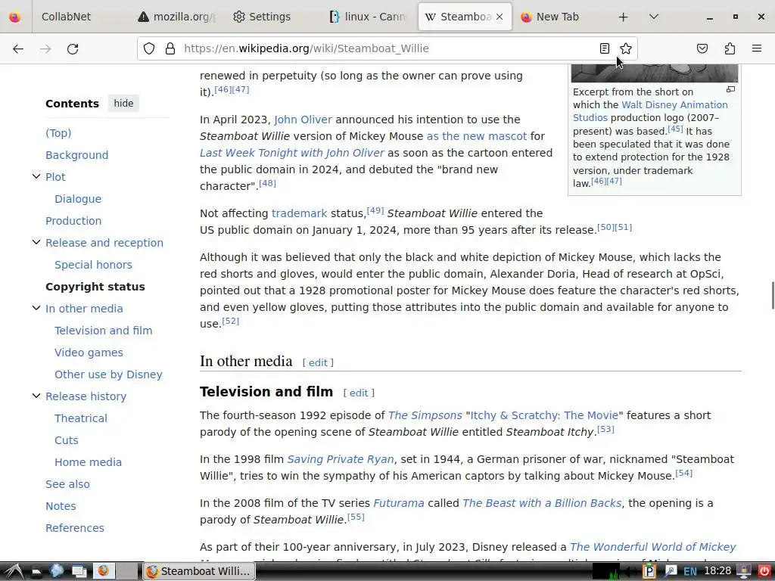Jump to Other use by Disney
The image size is (775, 581).
[x=108, y=374]
